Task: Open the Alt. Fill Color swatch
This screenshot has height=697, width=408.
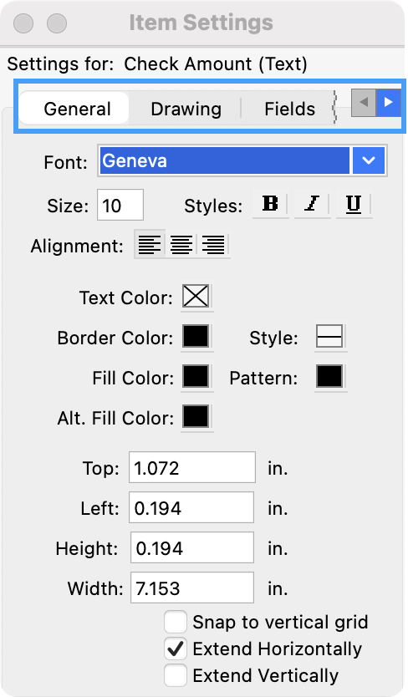Action: coord(196,416)
